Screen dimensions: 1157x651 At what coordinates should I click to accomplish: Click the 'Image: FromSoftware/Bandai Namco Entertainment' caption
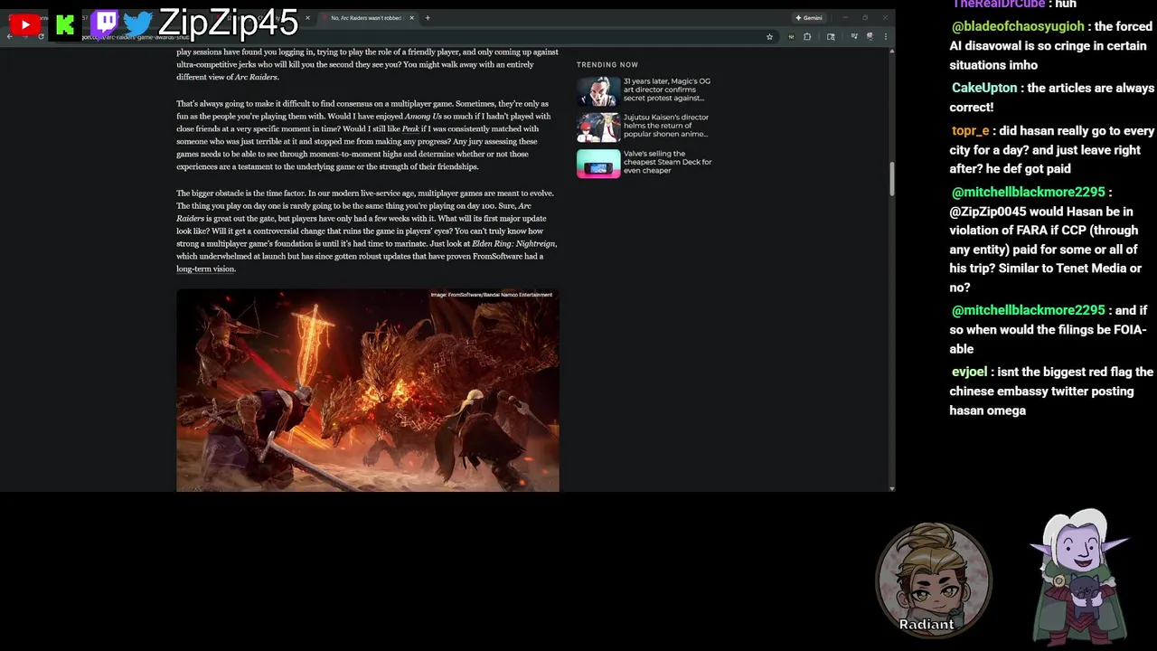[491, 295]
